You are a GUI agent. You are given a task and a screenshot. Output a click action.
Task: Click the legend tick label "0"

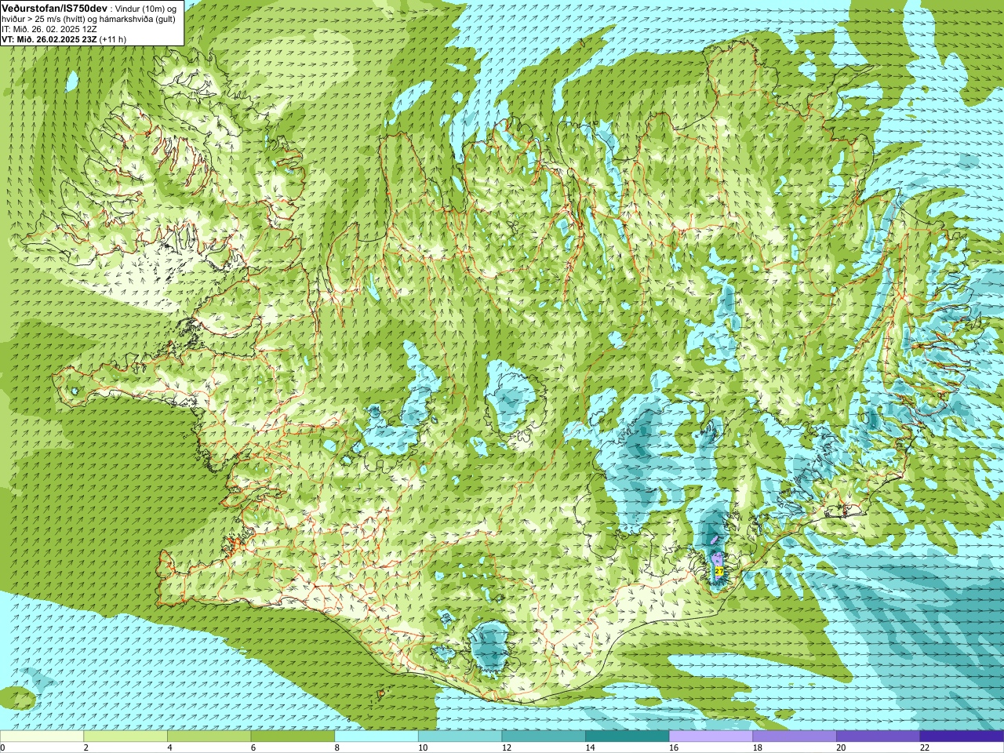click(2, 748)
